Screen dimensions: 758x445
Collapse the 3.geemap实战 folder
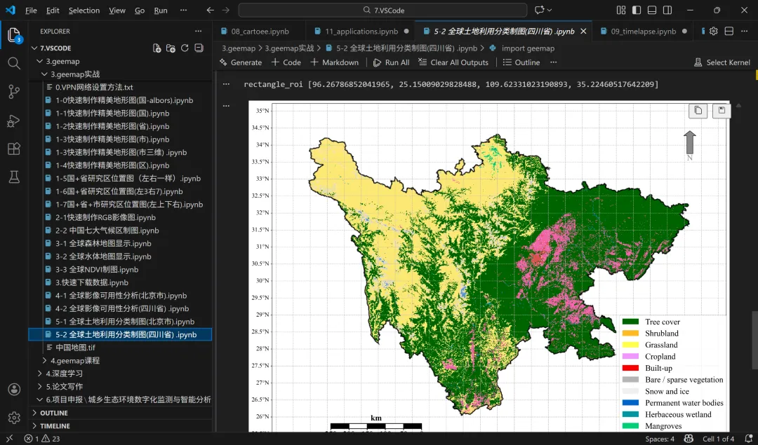75,74
